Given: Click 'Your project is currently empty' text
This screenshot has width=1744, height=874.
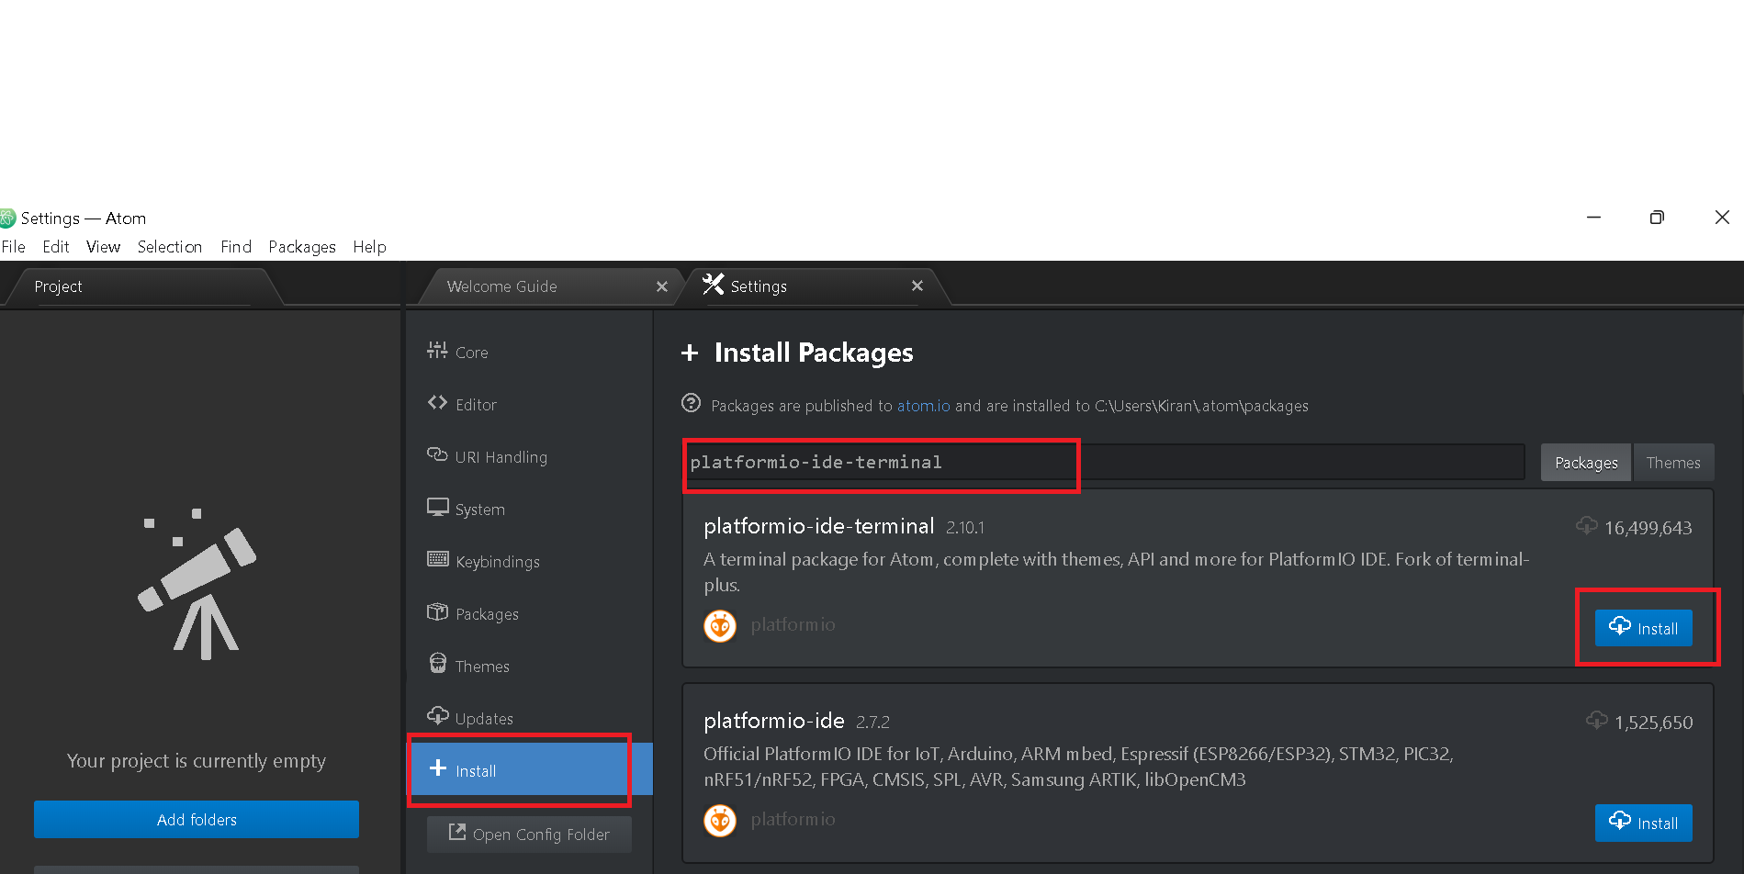Looking at the screenshot, I should pyautogui.click(x=197, y=761).
